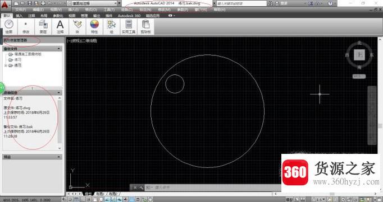The height and width of the screenshot is (202, 383).
Task: Open the Utilities (实用工具) calculator panel
Action: [x=129, y=26]
